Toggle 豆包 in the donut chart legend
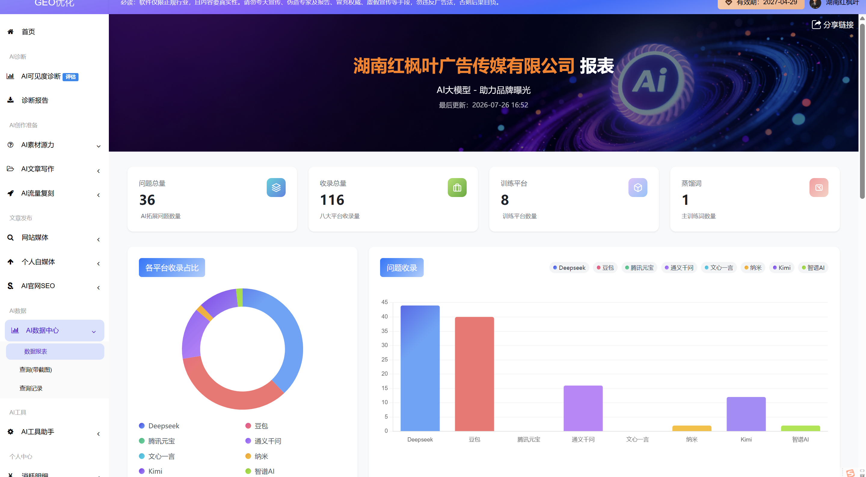 pyautogui.click(x=256, y=426)
